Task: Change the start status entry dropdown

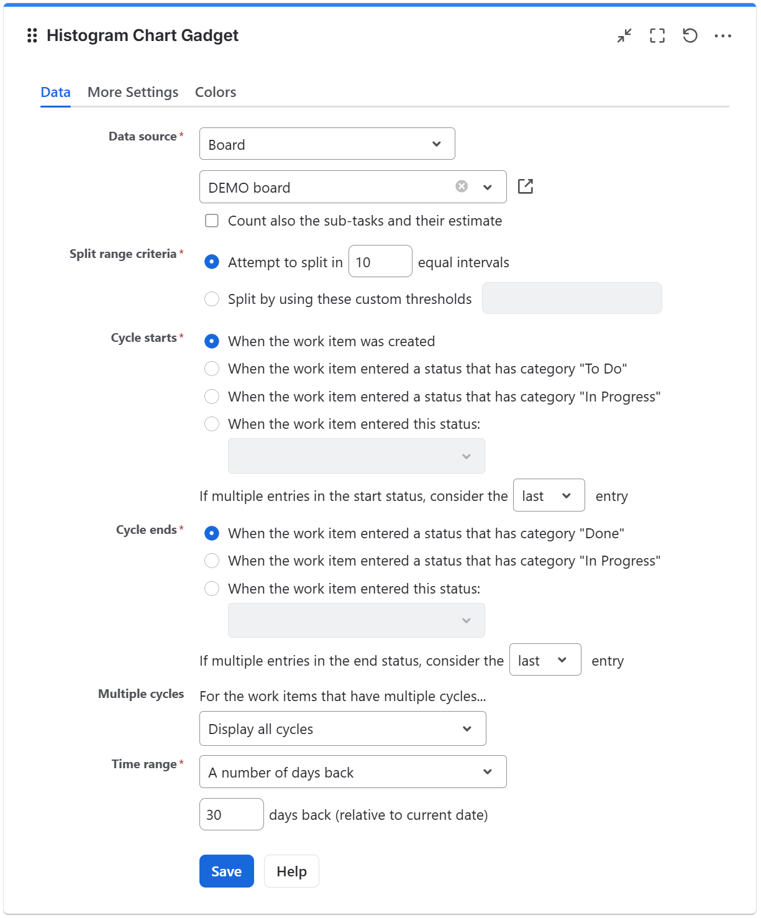Action: [x=549, y=495]
